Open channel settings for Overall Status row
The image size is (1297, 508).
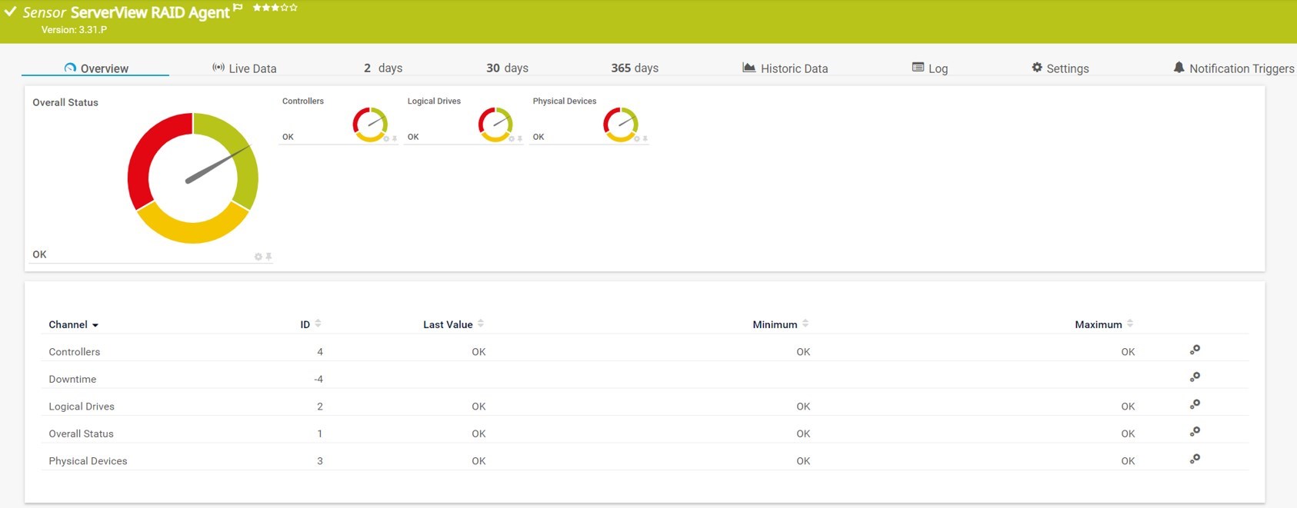pyautogui.click(x=1195, y=432)
